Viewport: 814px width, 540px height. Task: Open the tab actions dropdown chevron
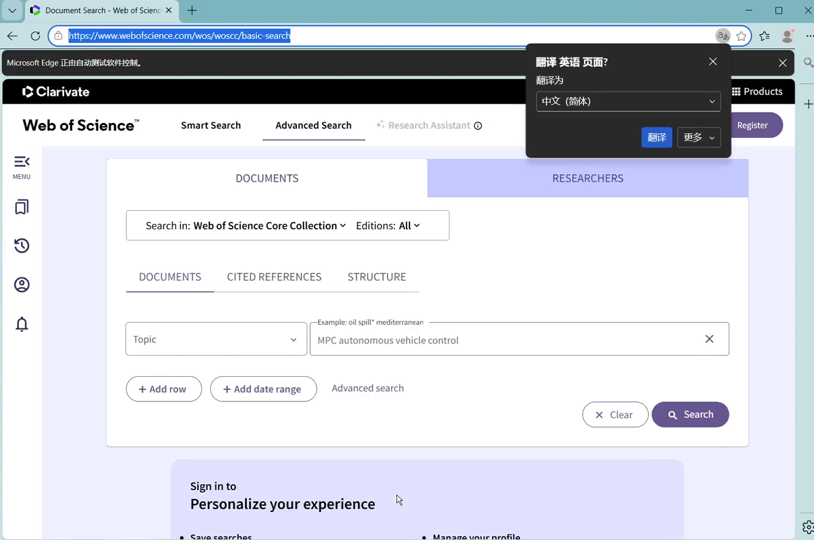tap(12, 10)
